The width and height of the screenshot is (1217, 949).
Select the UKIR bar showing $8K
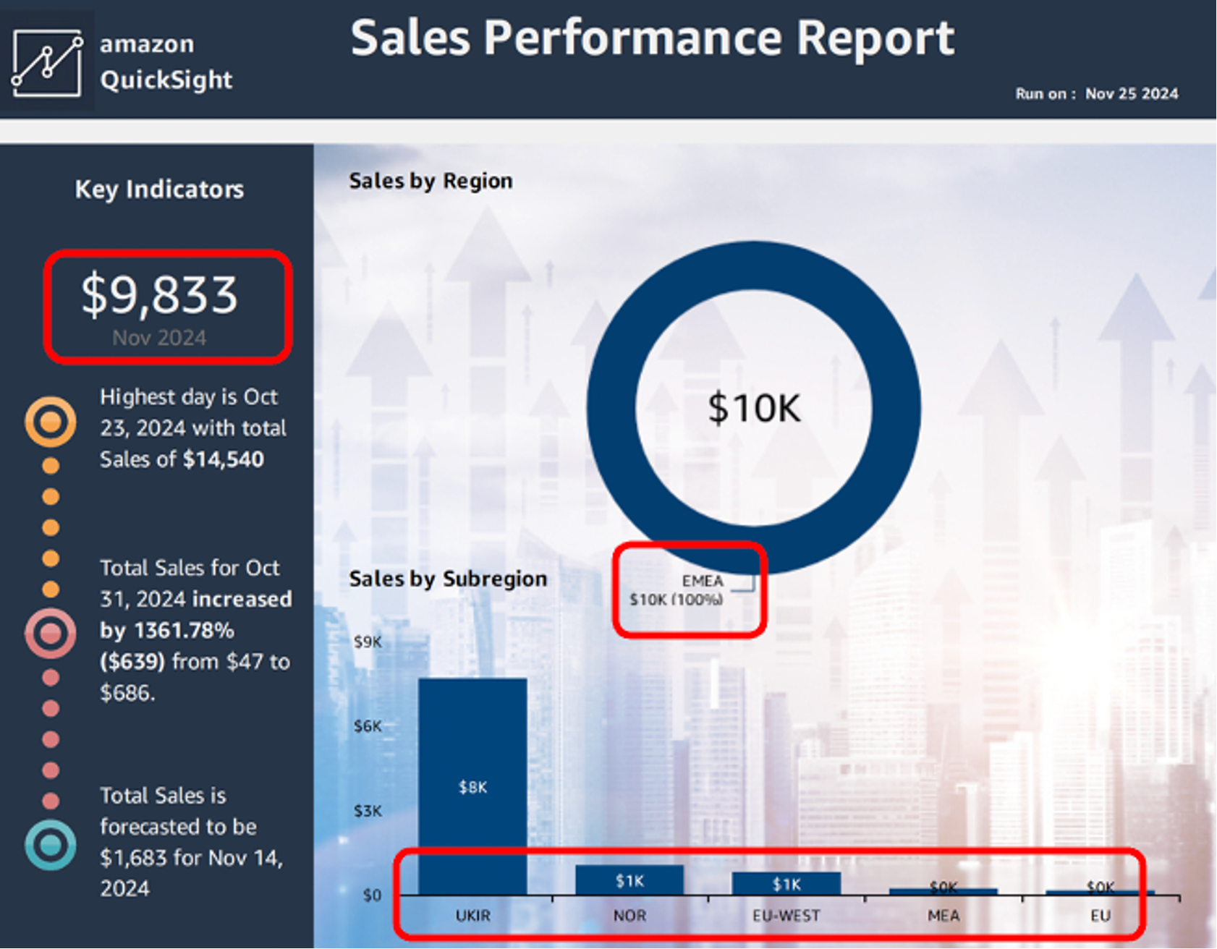[x=472, y=786]
